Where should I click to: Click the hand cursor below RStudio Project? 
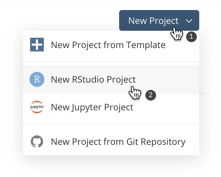135,93
